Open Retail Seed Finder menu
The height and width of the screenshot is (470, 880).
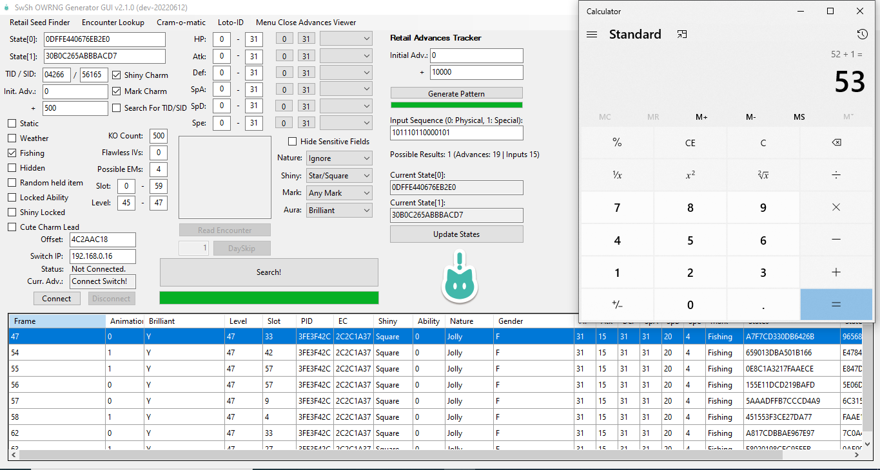click(x=40, y=23)
